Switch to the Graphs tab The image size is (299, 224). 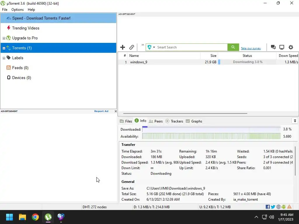pos(194,121)
